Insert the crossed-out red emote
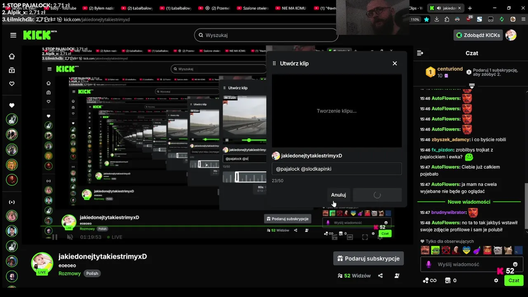Screen dimensions: 528x297 (446, 250)
